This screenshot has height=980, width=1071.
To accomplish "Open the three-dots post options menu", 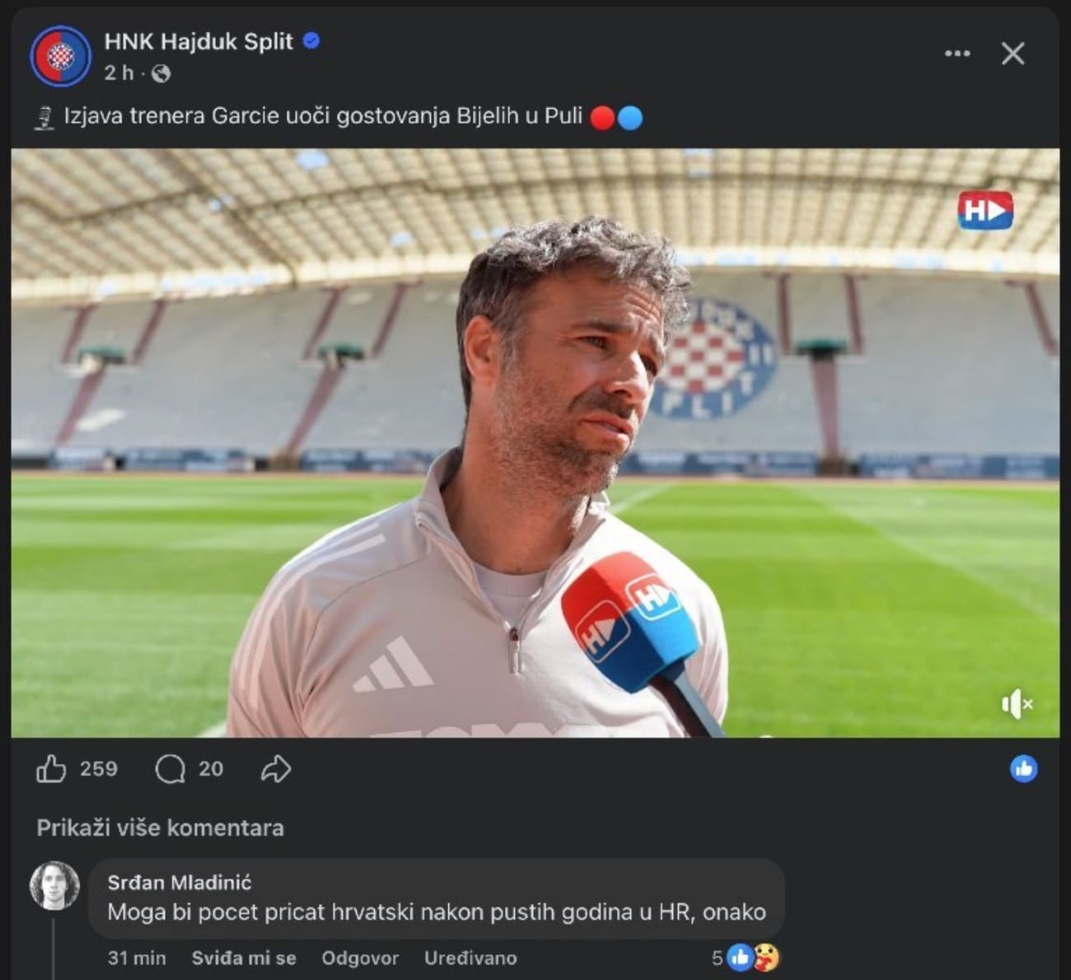I will (956, 54).
